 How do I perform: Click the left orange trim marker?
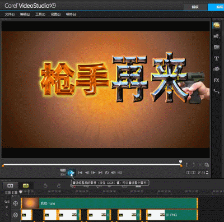coord(3,165)
